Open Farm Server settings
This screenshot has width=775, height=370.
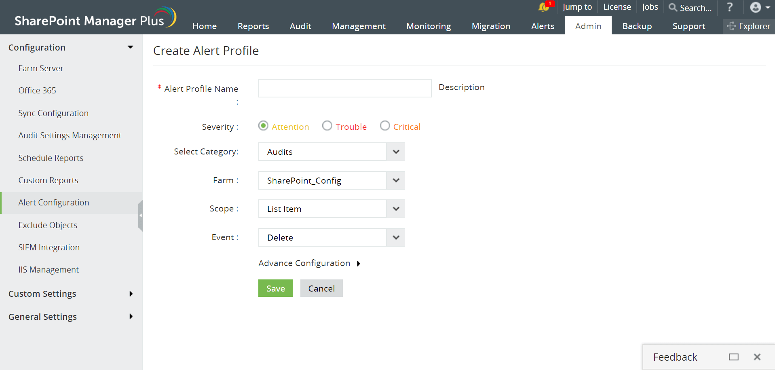pos(41,68)
